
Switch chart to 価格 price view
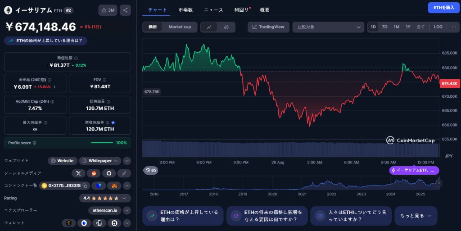click(x=153, y=27)
